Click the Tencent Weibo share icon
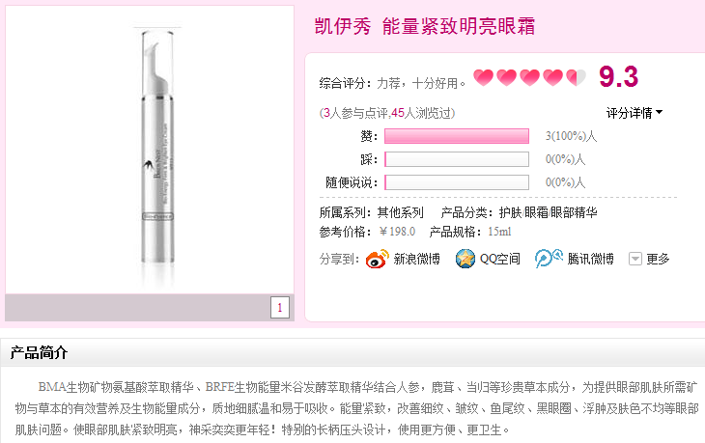The image size is (705, 443). coord(549,259)
